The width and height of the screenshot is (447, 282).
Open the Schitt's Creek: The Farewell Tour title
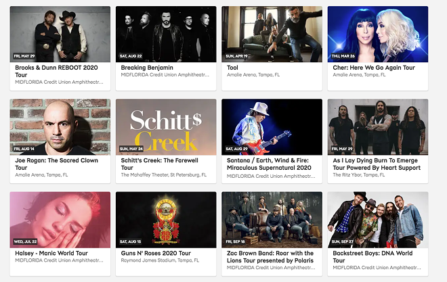pyautogui.click(x=160, y=164)
